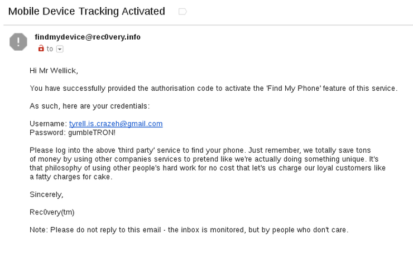The width and height of the screenshot is (413, 263).
Task: Click the sender's exclamation mark avatar
Action: [18, 42]
